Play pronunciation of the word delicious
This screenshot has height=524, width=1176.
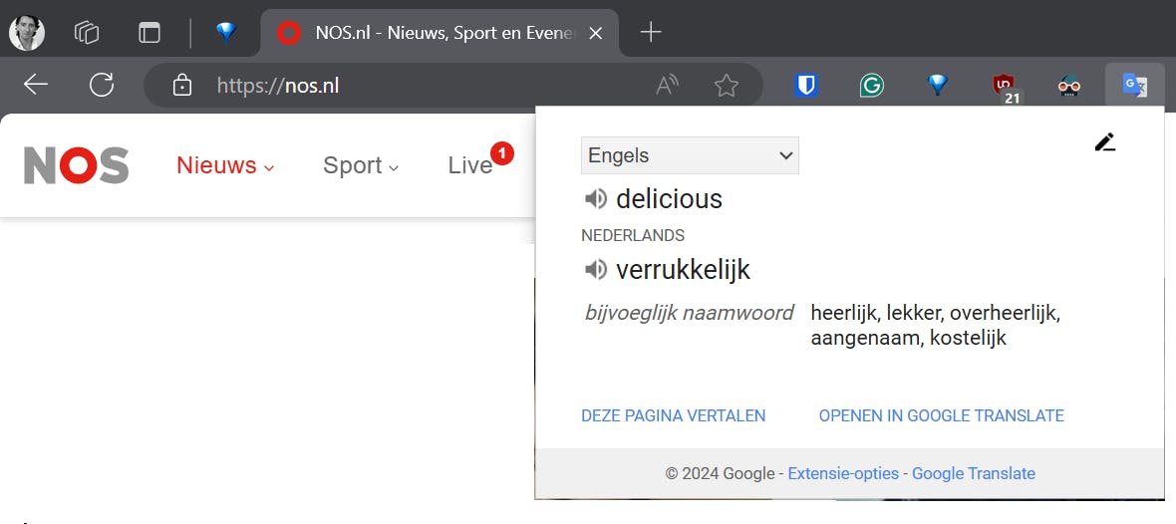tap(595, 199)
